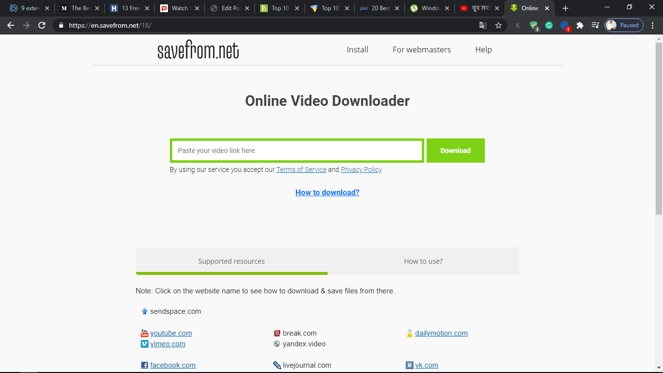Close the '9 exten' tab
The image size is (663, 373).
(47, 8)
